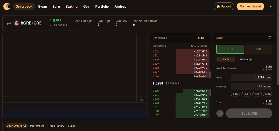Open the Portfolio page
The width and height of the screenshot is (279, 131).
tap(102, 6)
